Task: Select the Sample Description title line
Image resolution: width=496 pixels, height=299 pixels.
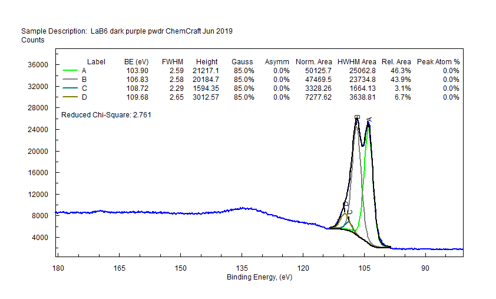Action: tap(127, 31)
